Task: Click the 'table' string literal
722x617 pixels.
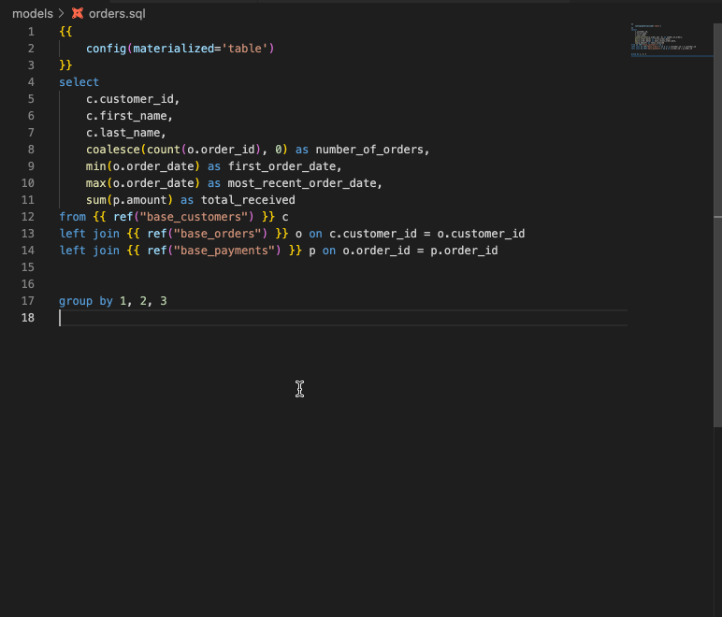Action: tap(244, 49)
